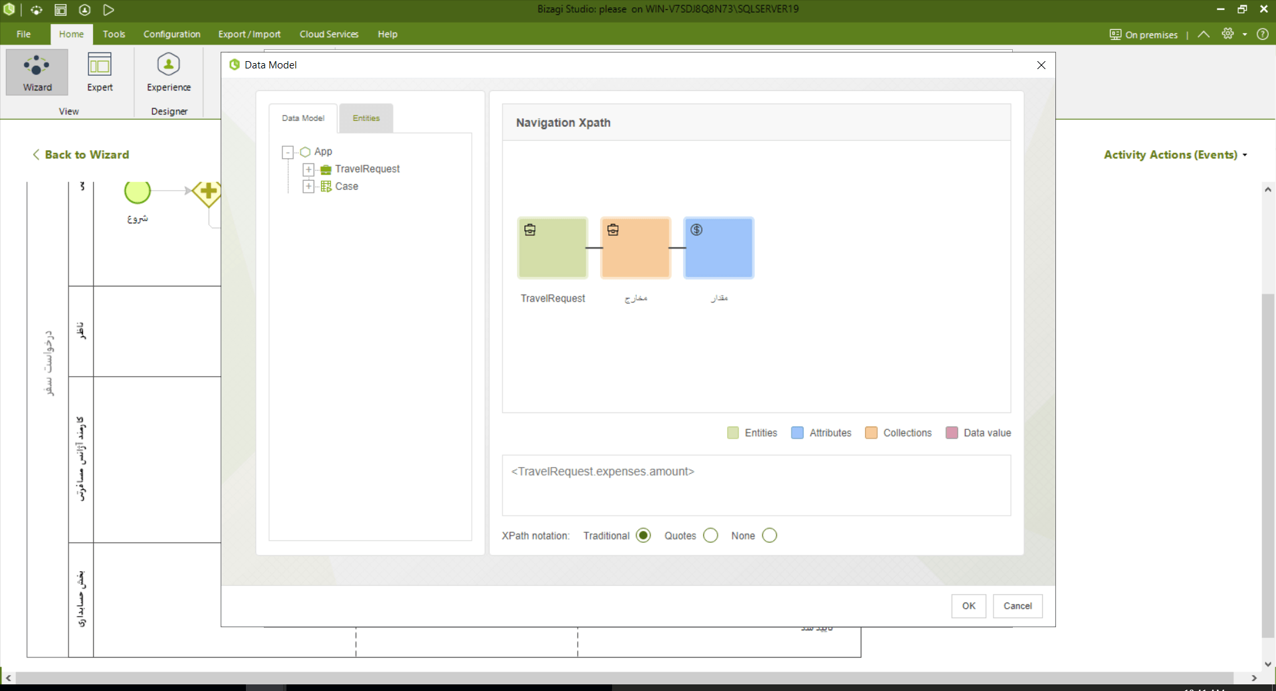Close the Data Model dialog
This screenshot has height=691, width=1276.
click(x=1041, y=65)
